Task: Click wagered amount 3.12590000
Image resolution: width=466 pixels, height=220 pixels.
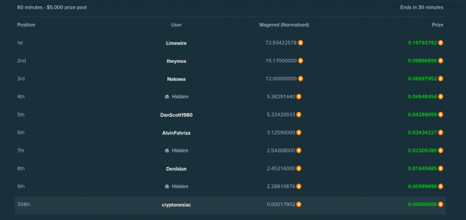Action: (x=281, y=133)
